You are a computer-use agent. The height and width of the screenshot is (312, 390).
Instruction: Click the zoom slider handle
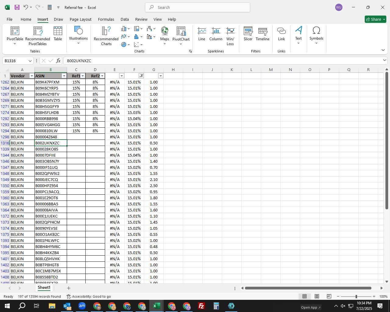[356, 296]
